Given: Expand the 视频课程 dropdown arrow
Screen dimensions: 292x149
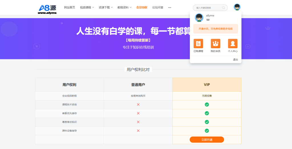Looking at the screenshot, I should click(93, 7).
